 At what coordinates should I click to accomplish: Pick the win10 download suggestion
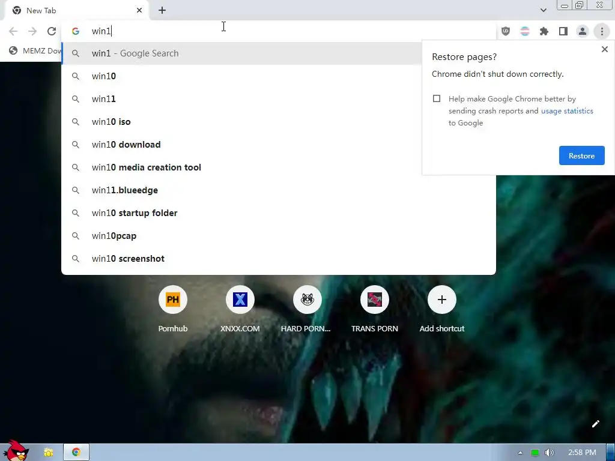[242, 145]
